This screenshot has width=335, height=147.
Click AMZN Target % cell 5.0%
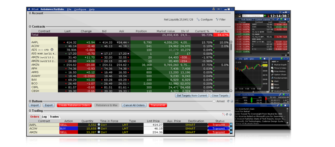coord(221,65)
